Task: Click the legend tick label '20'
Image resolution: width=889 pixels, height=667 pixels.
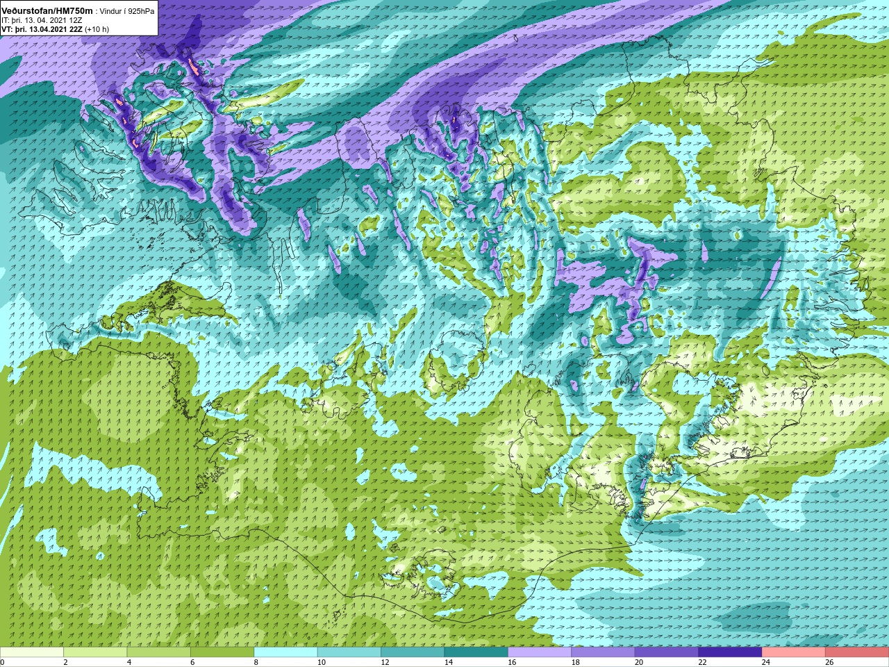Action: click(x=639, y=662)
